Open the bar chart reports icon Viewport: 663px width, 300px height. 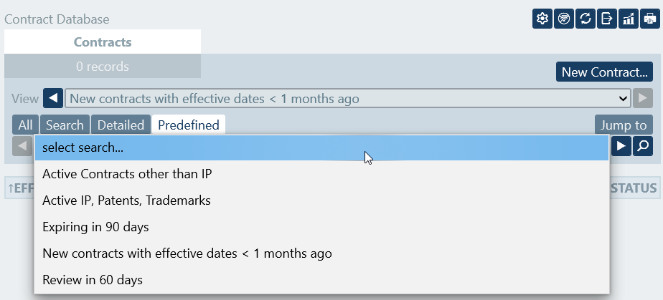tap(629, 19)
